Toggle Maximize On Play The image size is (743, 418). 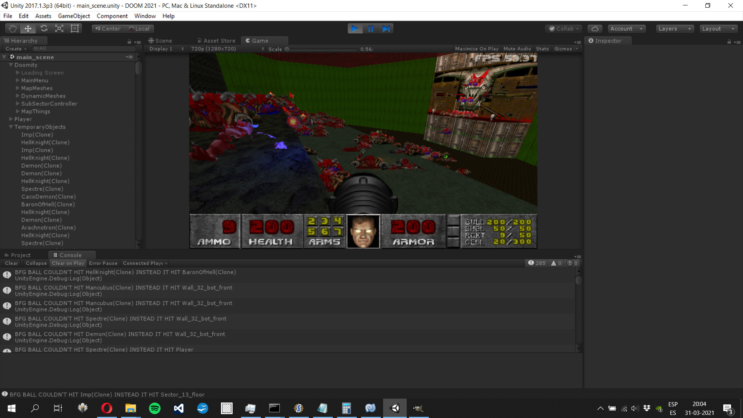pos(477,49)
